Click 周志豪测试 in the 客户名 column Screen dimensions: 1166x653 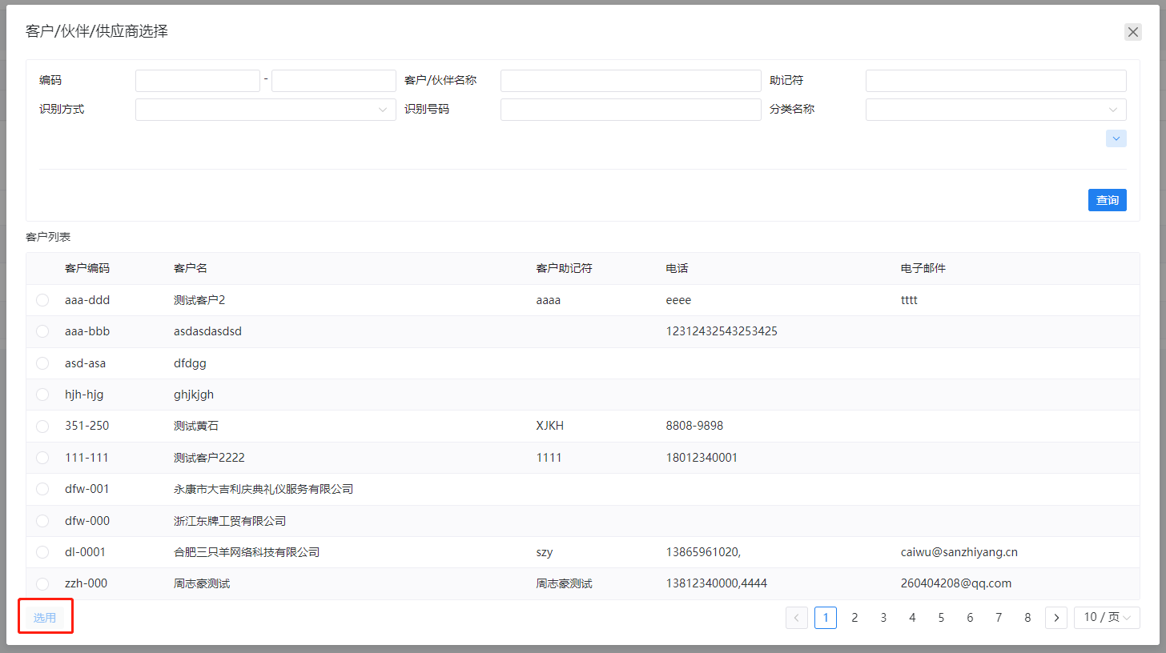[202, 583]
